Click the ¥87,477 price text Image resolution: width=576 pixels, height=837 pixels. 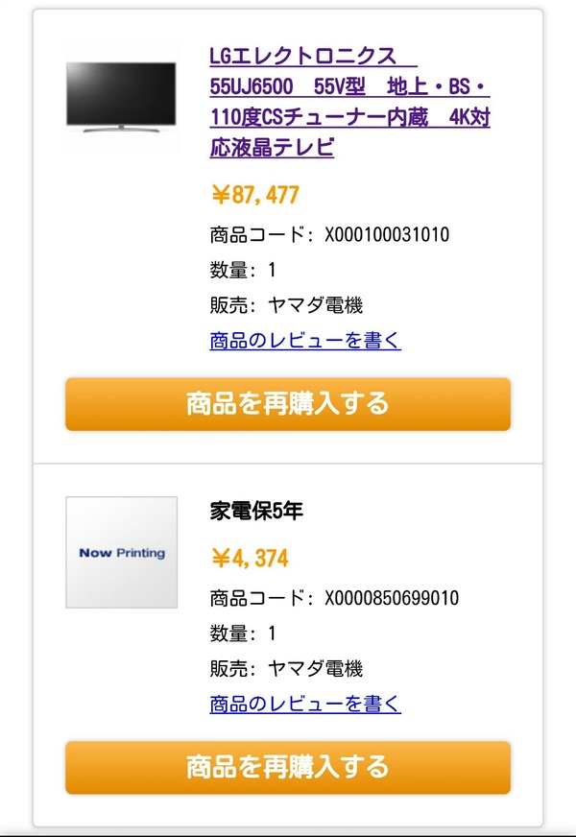coord(255,195)
